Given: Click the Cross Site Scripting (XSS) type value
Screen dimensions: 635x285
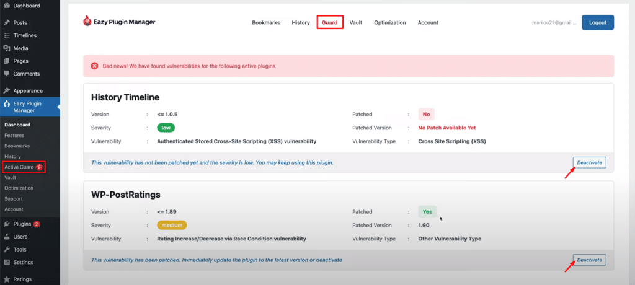Looking at the screenshot, I should [x=452, y=142].
